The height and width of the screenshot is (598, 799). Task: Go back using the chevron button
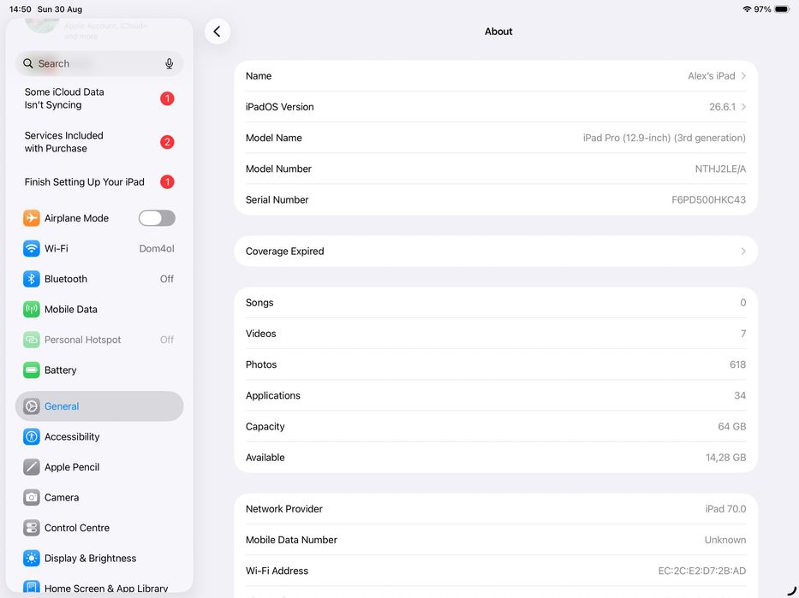217,32
